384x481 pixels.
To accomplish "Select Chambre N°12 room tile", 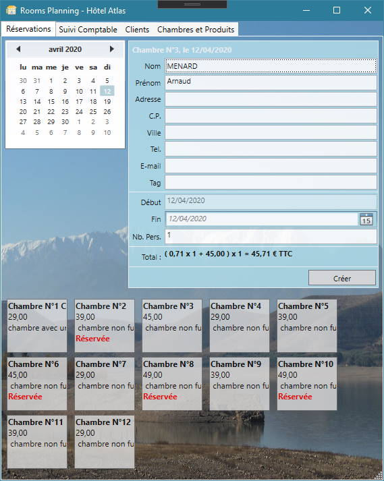I will [x=105, y=442].
